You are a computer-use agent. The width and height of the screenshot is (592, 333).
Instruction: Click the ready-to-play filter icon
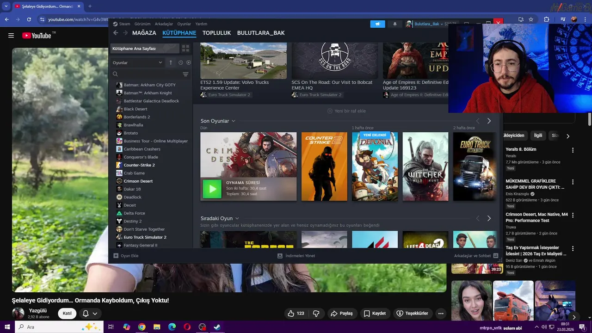click(x=188, y=62)
